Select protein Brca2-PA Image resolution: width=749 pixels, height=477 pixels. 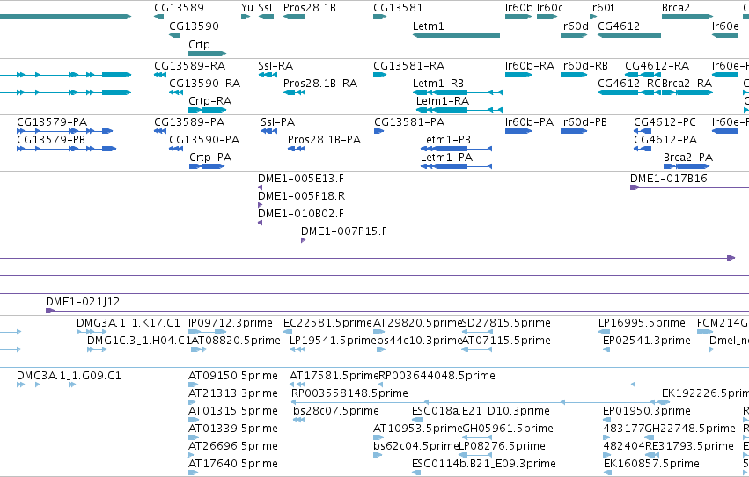687,166
